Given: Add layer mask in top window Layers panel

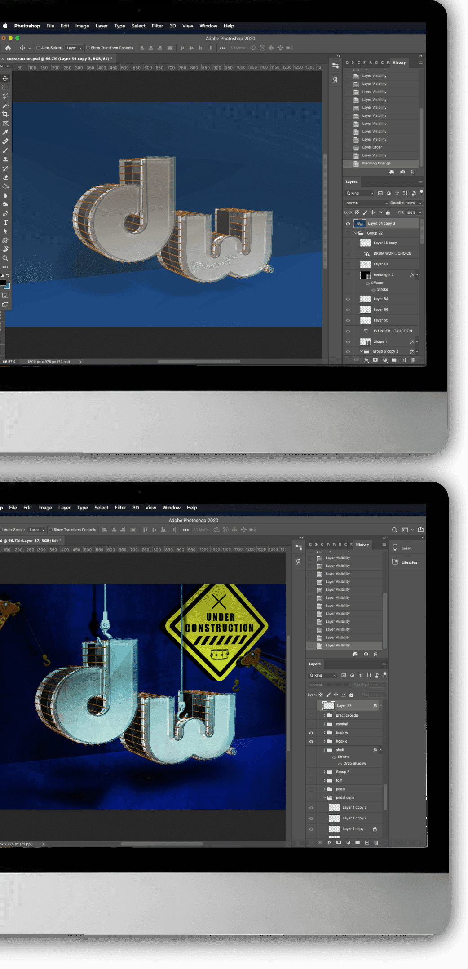Looking at the screenshot, I should (375, 360).
